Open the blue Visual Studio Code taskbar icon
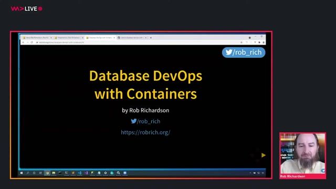 79,173
